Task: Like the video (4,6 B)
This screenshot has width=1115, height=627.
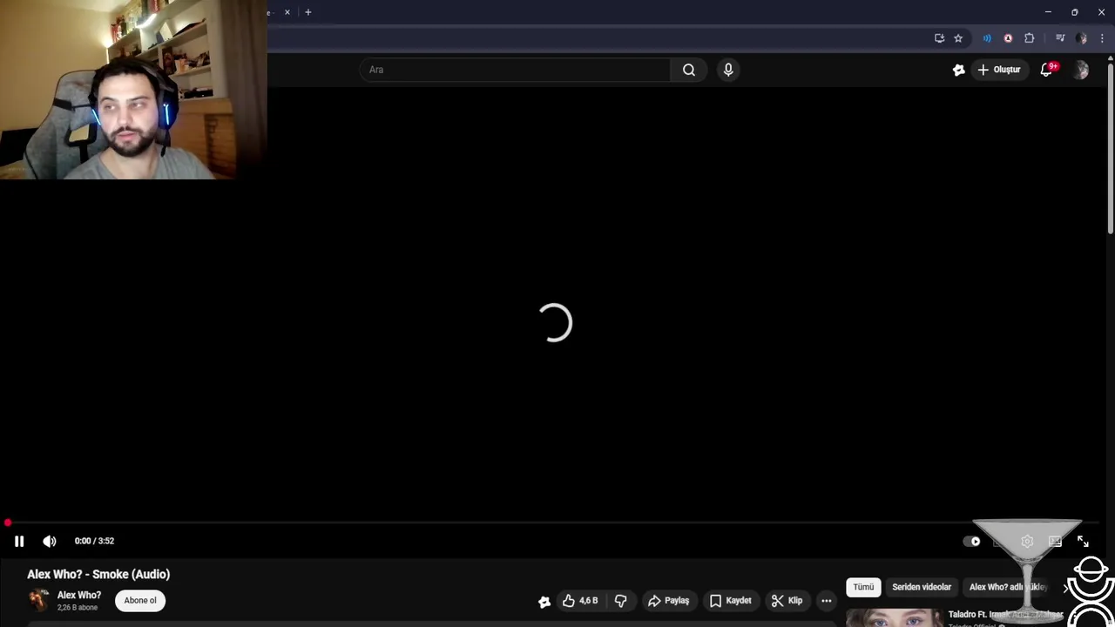Action: pos(580,600)
